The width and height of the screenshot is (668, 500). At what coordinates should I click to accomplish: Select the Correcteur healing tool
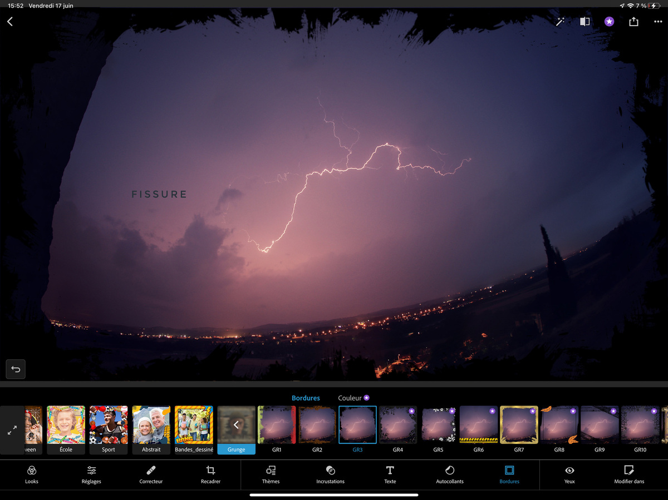[x=151, y=474]
